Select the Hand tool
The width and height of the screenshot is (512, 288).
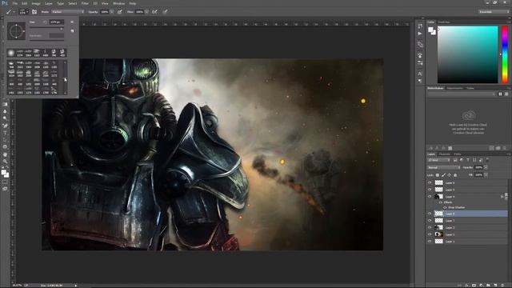pyautogui.click(x=5, y=154)
